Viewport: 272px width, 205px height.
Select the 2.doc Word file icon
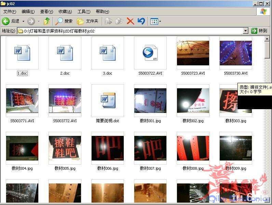pyautogui.click(x=65, y=53)
